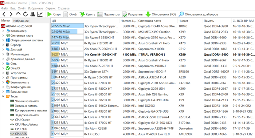Start the benchmark with the green Старт button
The height and width of the screenshot is (138, 255).
54,14
